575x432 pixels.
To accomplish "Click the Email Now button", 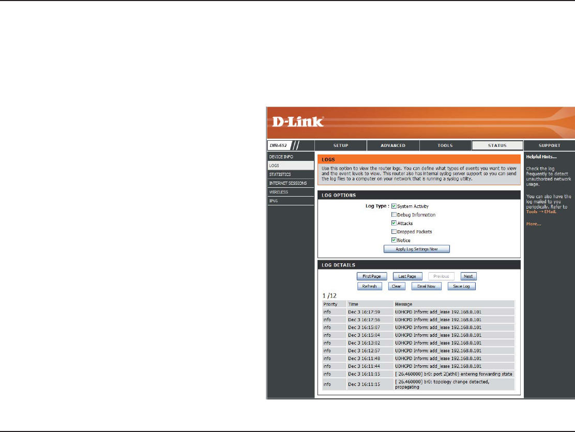I will point(426,286).
